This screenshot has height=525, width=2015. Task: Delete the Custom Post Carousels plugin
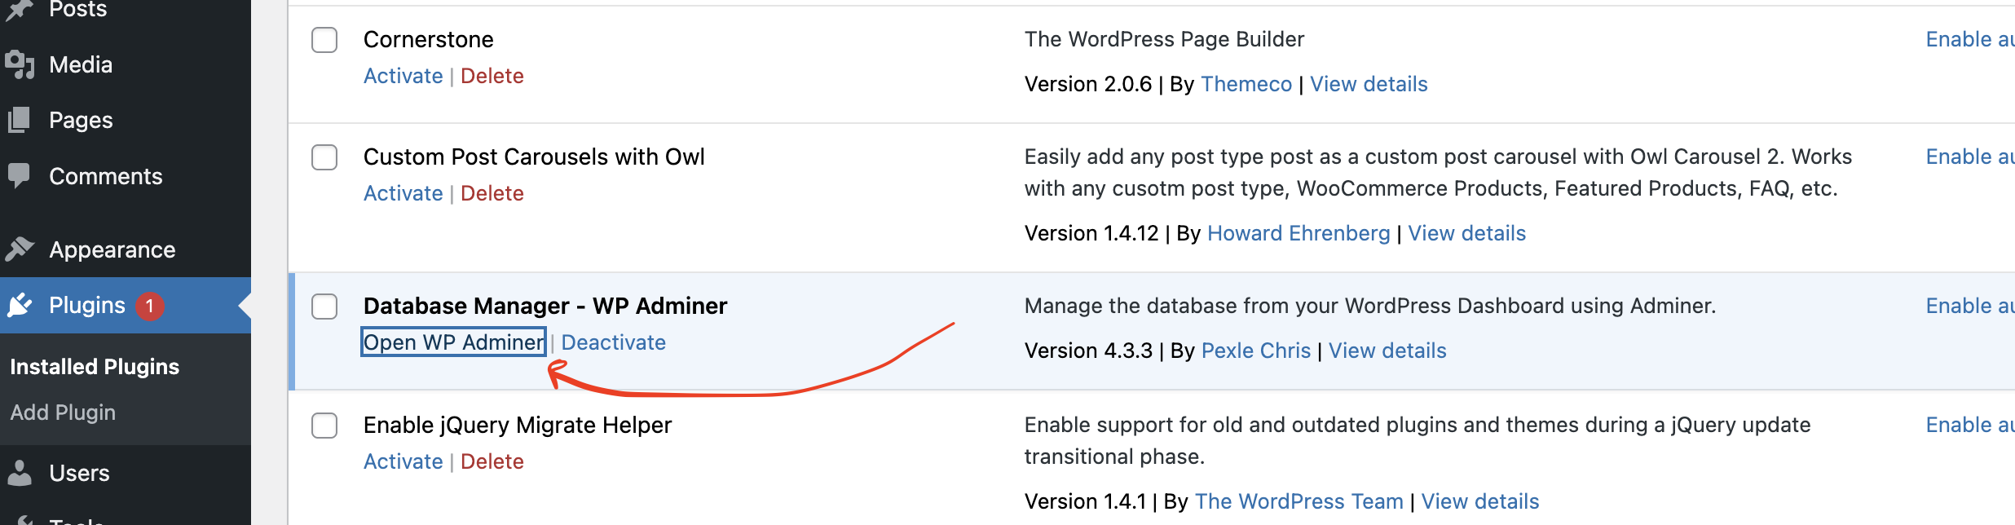click(492, 193)
